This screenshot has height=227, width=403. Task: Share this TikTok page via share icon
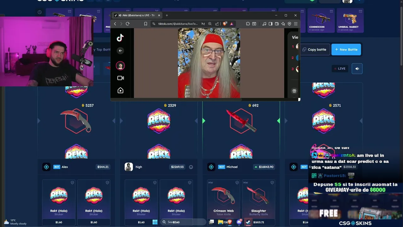click(217, 24)
